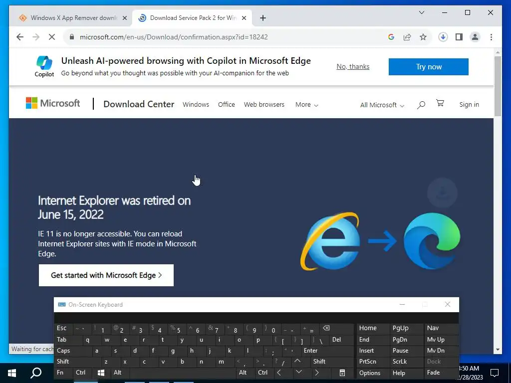Open the Chrome downloads icon

(x=443, y=37)
